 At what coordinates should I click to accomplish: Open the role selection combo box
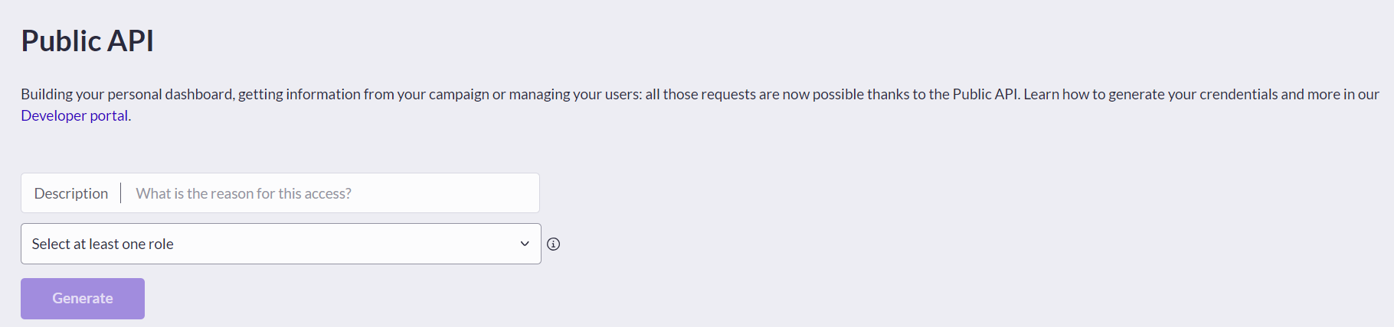(281, 244)
